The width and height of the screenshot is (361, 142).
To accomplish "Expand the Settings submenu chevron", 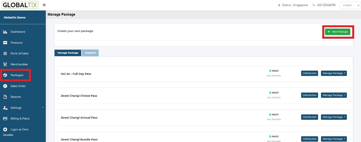I will 43,107.
